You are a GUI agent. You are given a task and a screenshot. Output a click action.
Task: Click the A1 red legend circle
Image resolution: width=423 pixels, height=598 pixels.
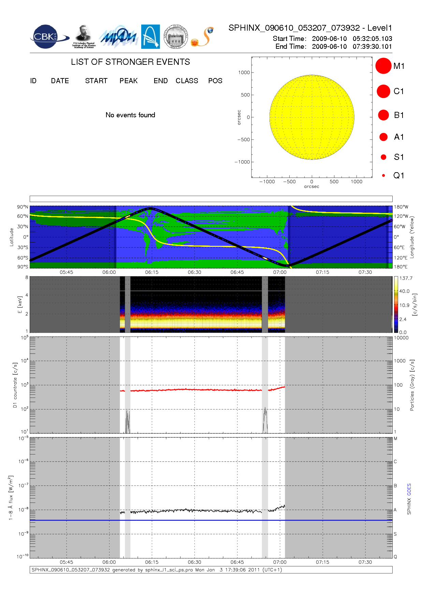(383, 137)
